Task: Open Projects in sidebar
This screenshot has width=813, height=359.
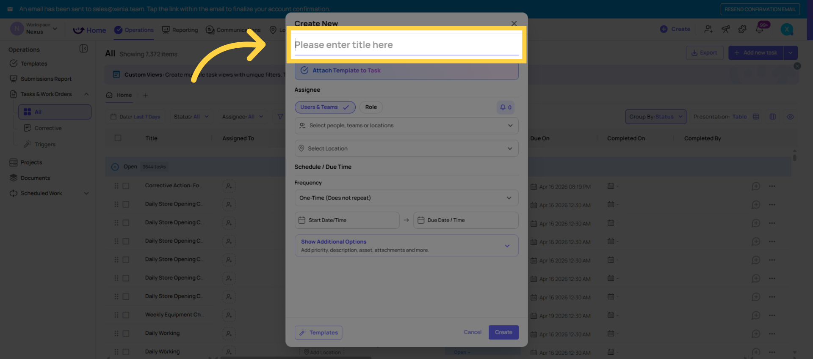Action: click(x=26, y=162)
